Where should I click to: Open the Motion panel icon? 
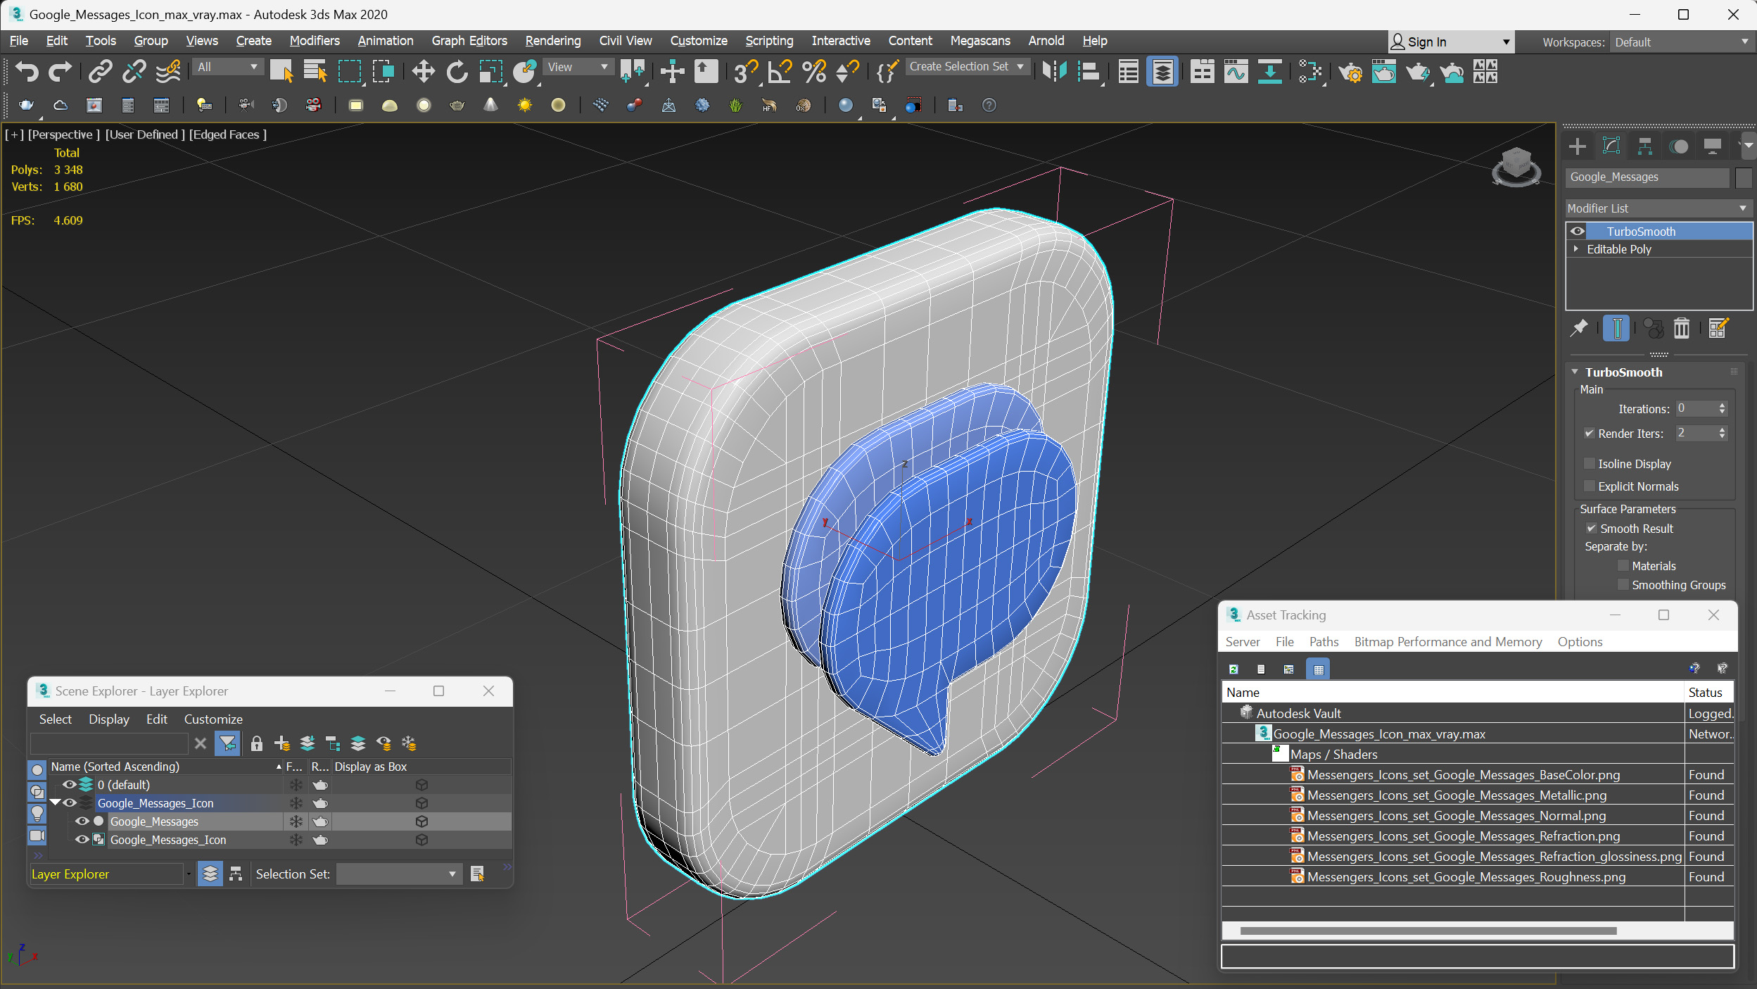(x=1679, y=146)
